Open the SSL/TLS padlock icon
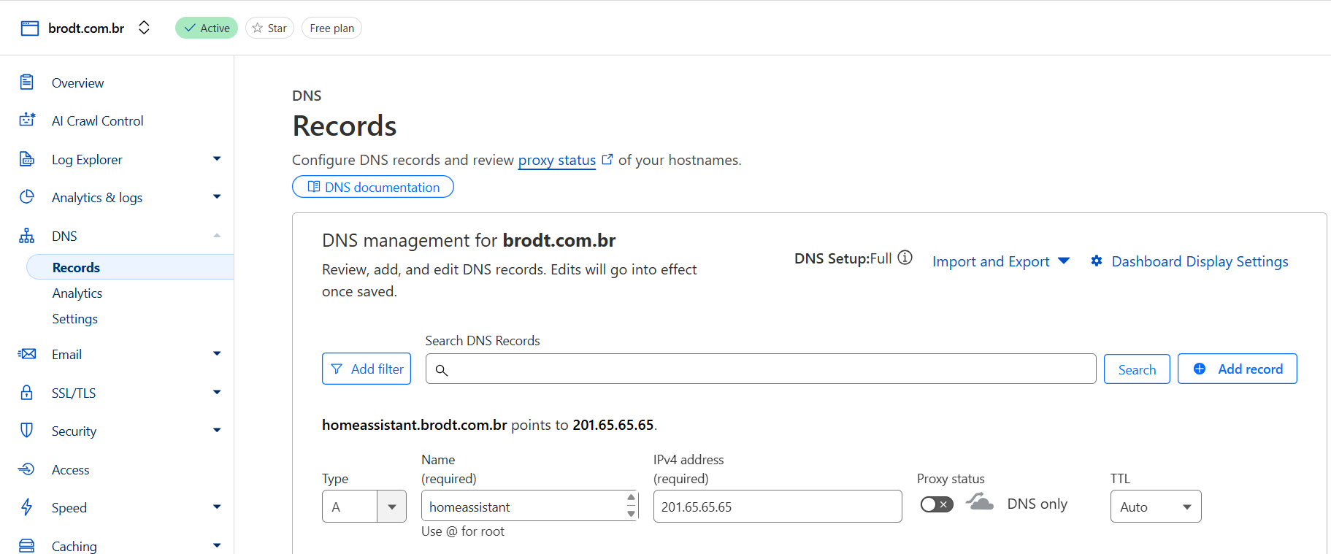 [26, 392]
